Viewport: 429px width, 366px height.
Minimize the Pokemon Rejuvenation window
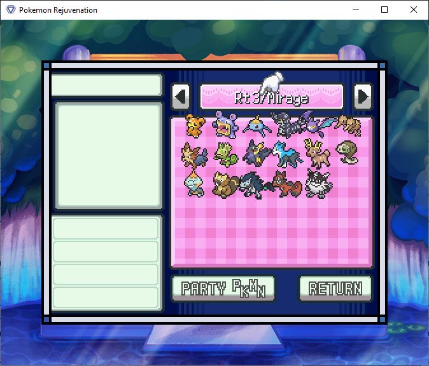pyautogui.click(x=356, y=10)
